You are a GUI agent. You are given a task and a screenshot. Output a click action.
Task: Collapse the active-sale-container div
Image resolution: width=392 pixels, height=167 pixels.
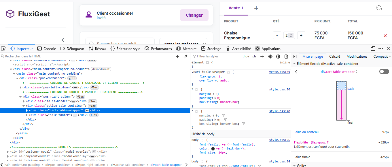(24, 106)
